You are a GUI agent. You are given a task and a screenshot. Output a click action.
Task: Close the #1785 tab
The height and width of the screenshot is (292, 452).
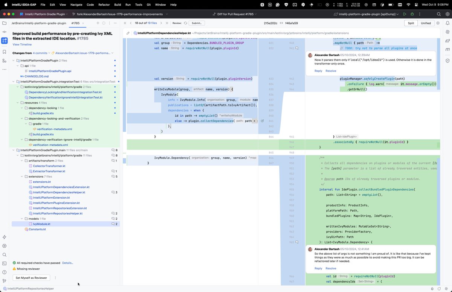[x=84, y=23]
